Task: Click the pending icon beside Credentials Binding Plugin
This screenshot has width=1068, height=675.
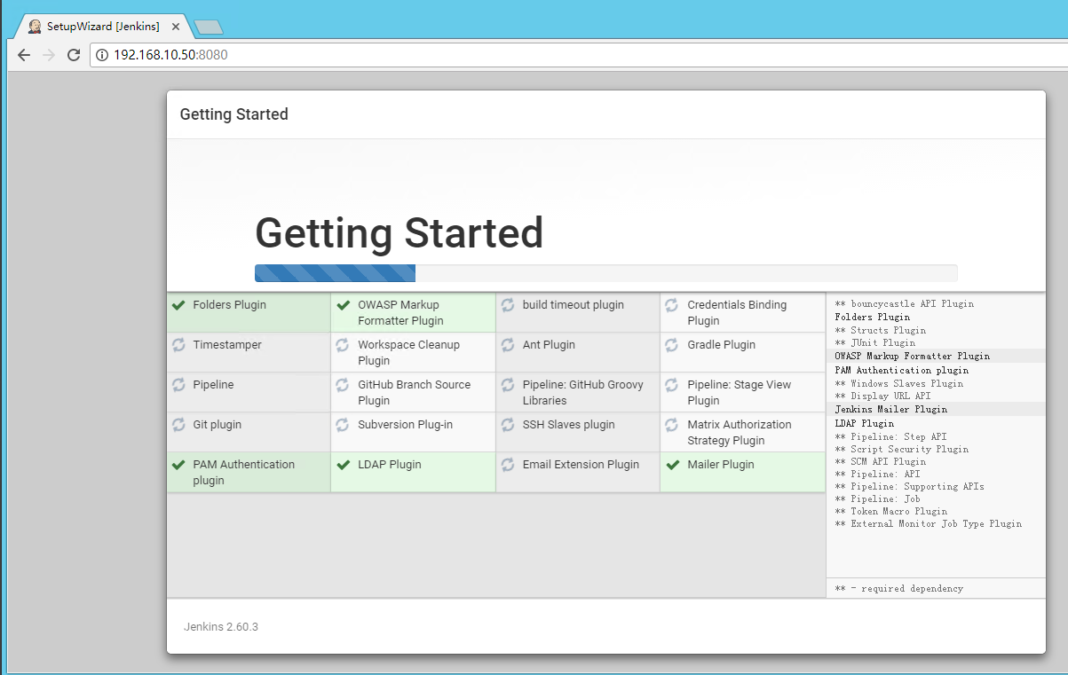Action: [x=672, y=305]
